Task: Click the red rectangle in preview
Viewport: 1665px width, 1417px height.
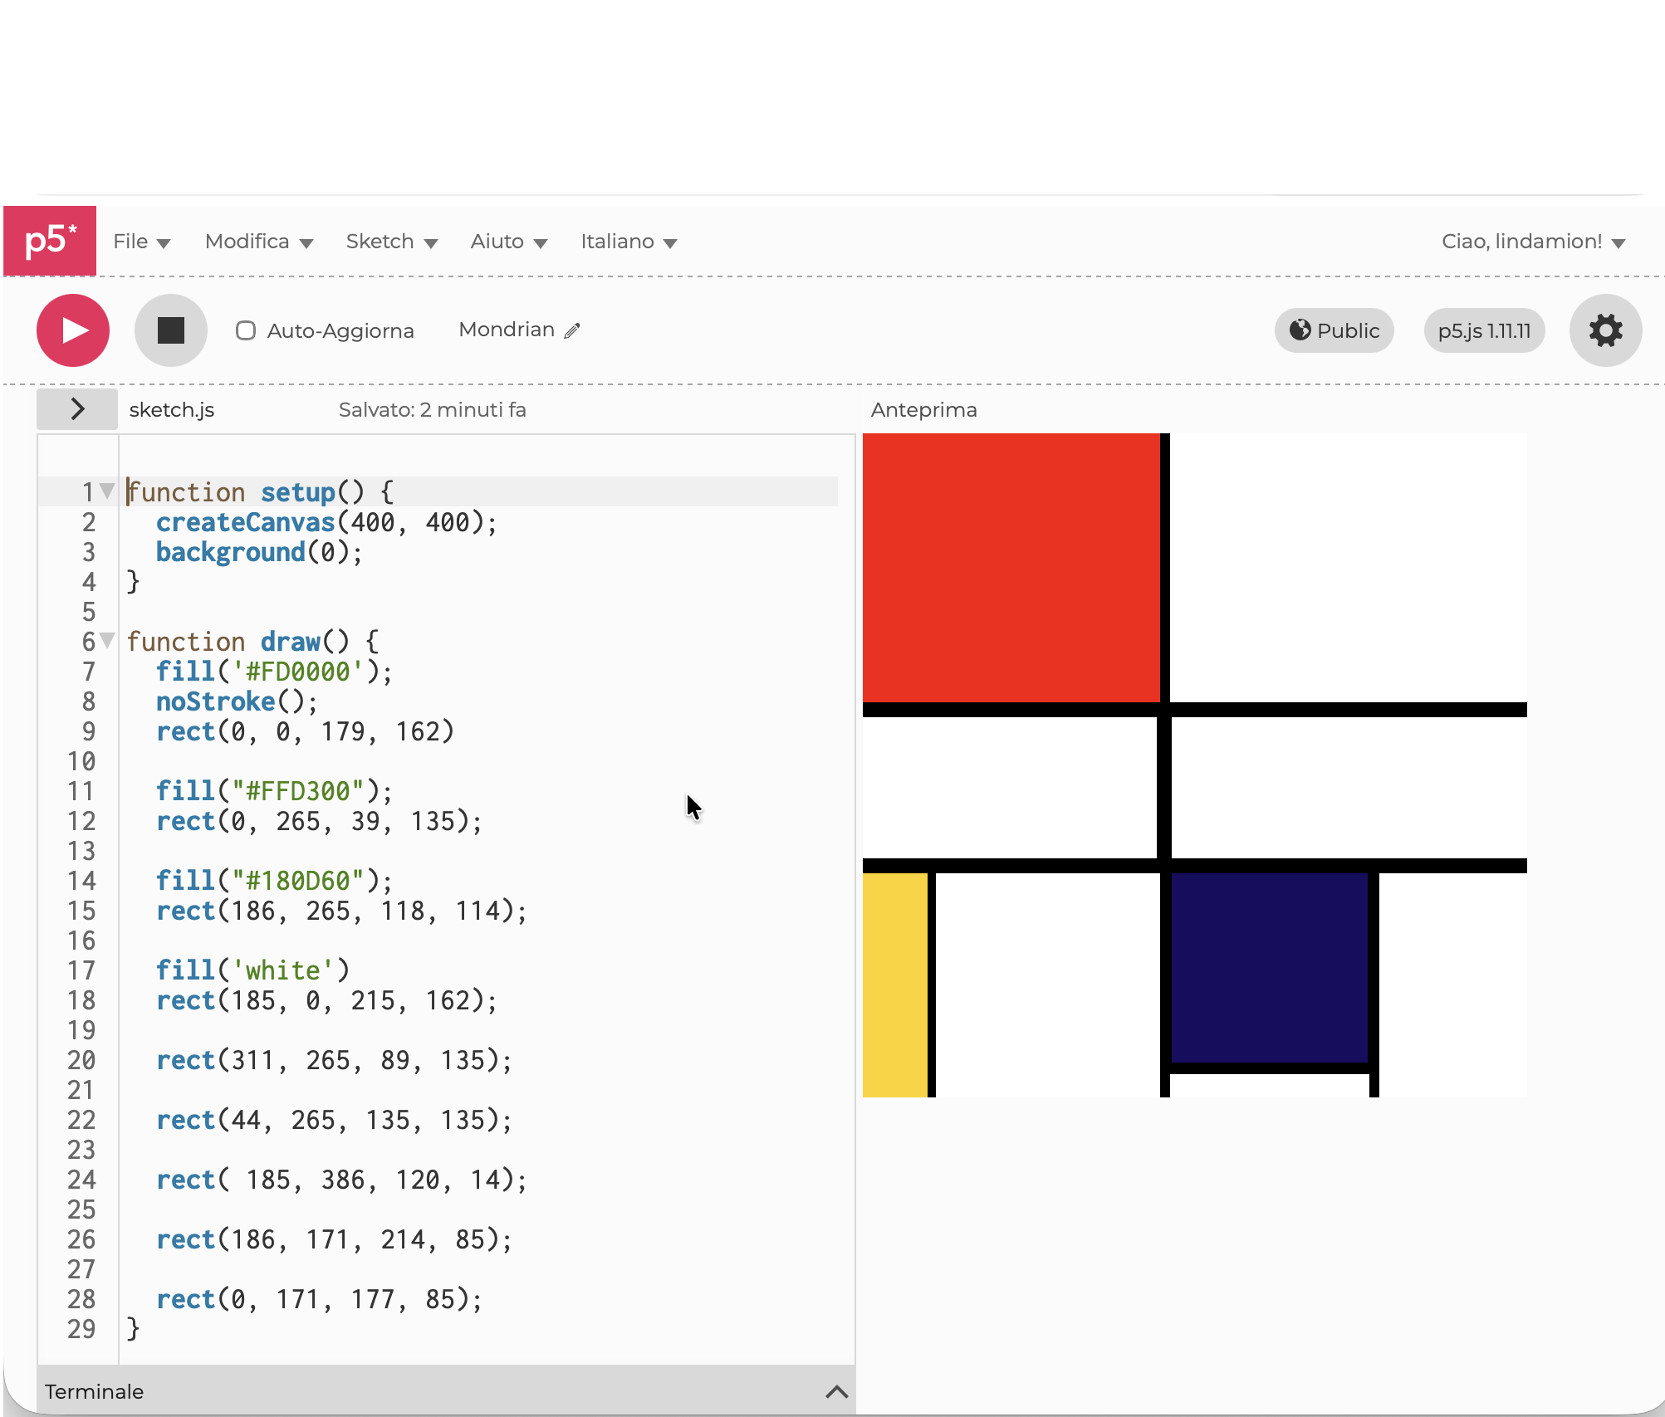Action: point(1010,567)
